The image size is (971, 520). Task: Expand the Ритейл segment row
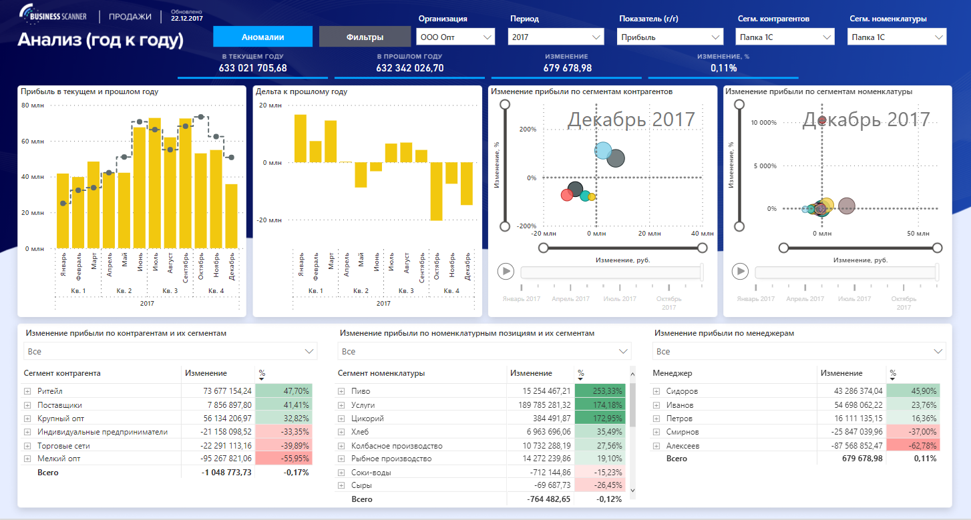(28, 391)
